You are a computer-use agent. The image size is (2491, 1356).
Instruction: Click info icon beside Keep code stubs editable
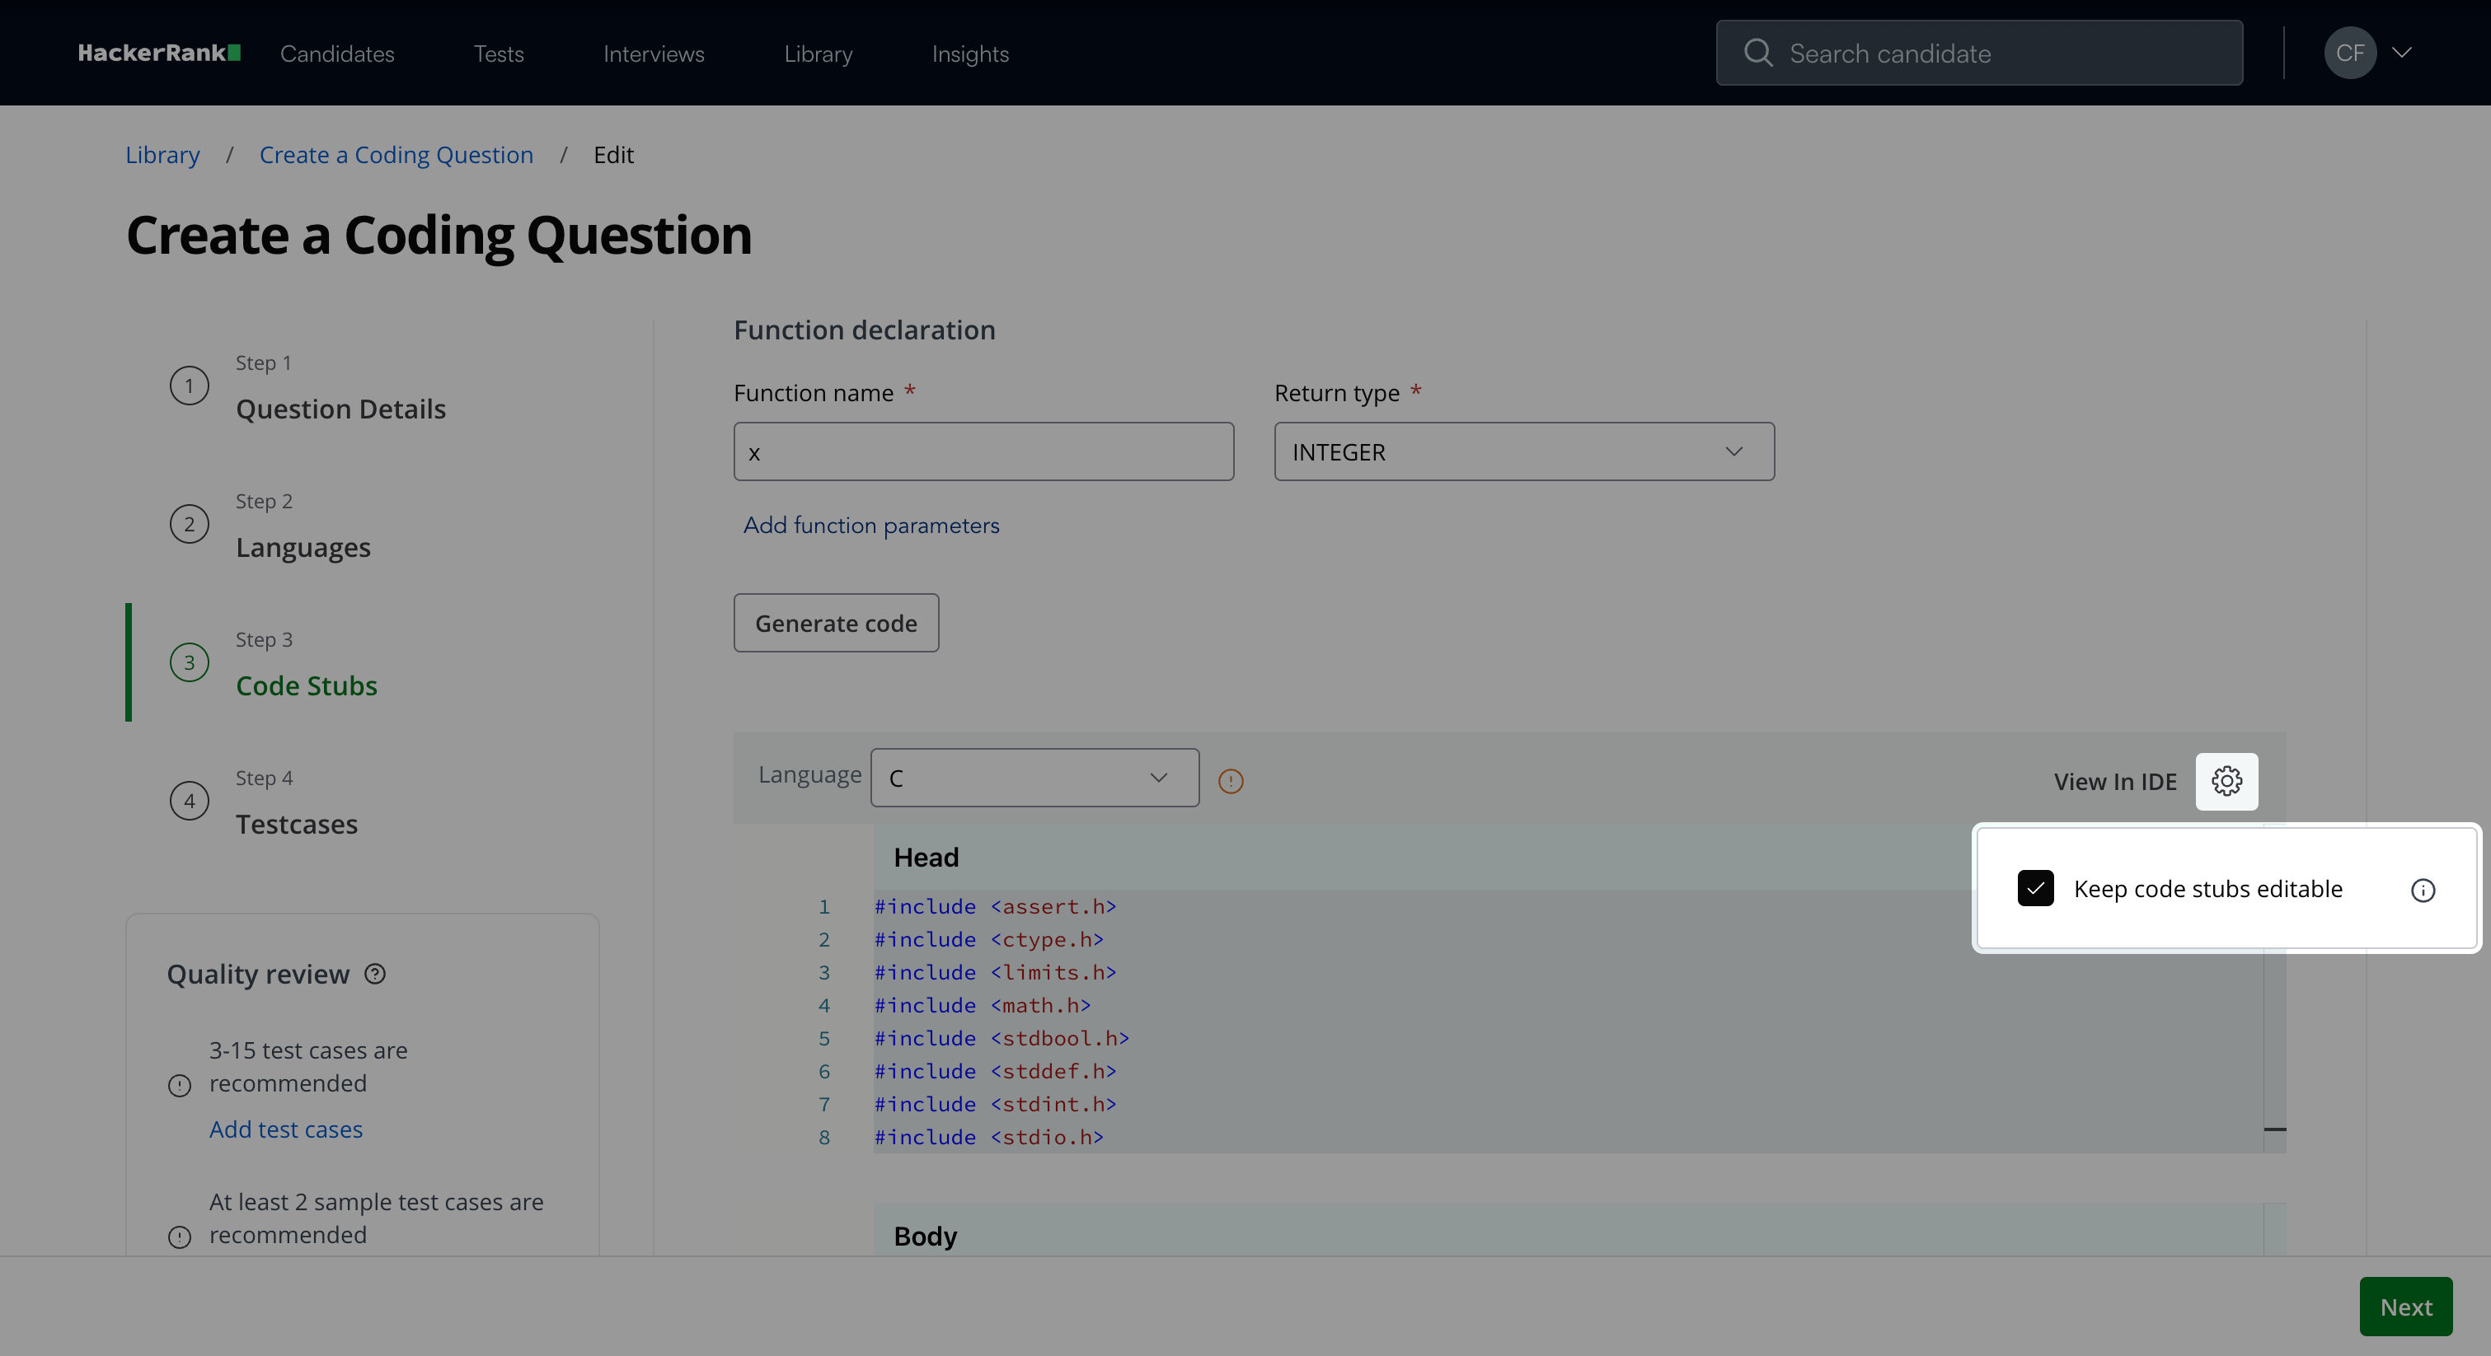[2423, 891]
